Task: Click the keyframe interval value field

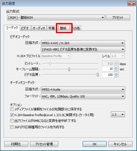Action: pyautogui.click(x=108, y=69)
